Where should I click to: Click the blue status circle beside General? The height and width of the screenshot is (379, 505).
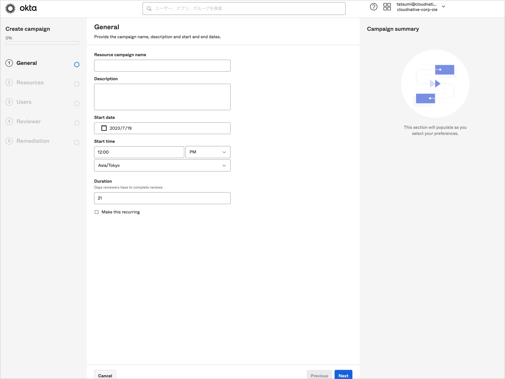(77, 64)
